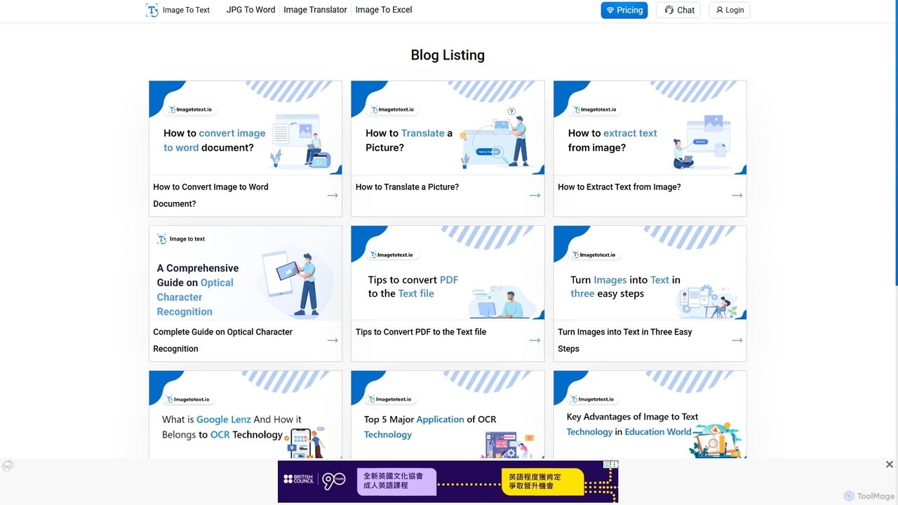Viewport: 898px width, 505px height.
Task: Click the AdChoices info icon on ad
Action: point(608,464)
